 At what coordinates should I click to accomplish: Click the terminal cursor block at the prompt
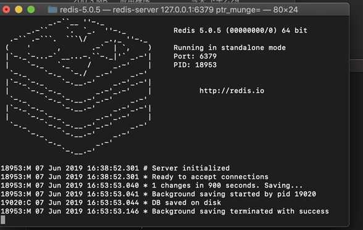tap(2, 220)
